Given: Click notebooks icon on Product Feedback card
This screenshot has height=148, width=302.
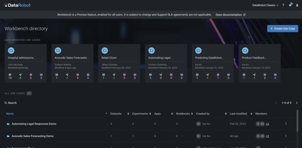Looking at the screenshot, I should (x=275, y=75).
